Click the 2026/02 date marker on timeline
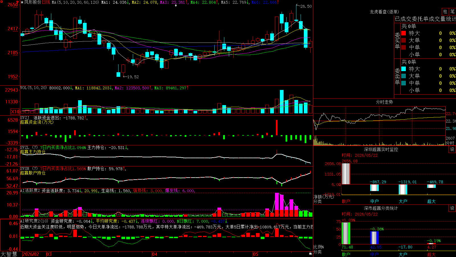The width and height of the screenshot is (456, 257). pos(31,254)
